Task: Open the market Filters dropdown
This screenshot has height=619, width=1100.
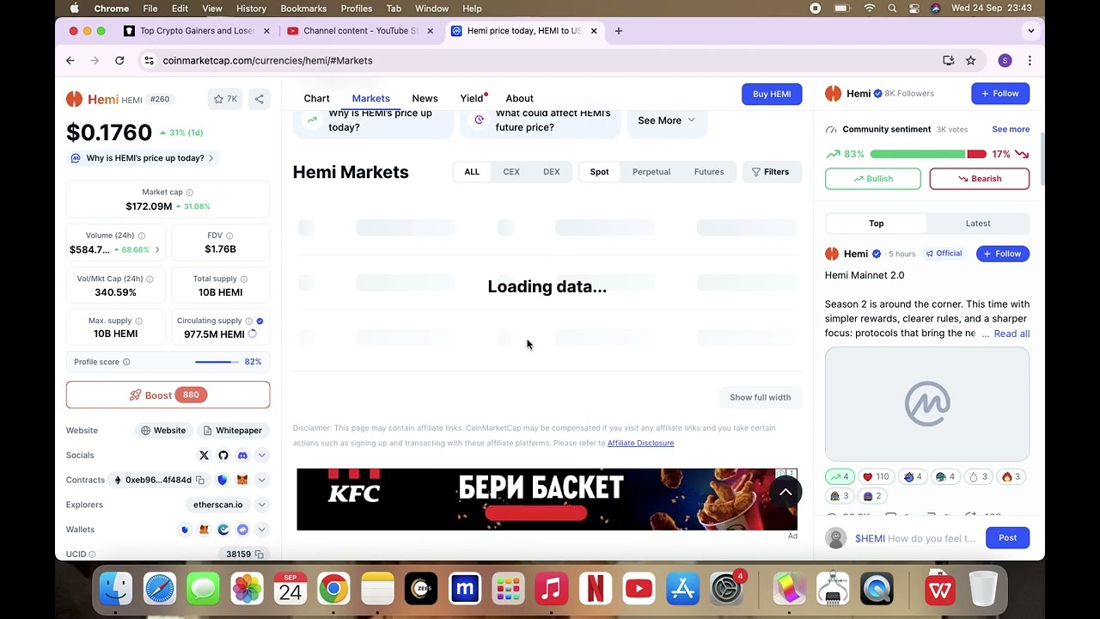Action: point(771,172)
